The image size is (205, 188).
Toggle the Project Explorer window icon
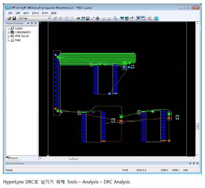coord(138,19)
